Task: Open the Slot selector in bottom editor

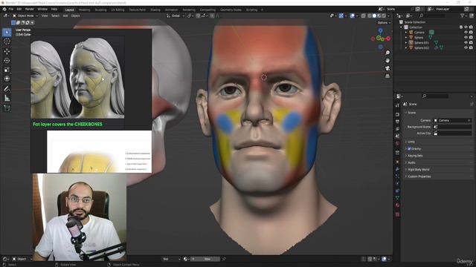Action: coord(171,259)
